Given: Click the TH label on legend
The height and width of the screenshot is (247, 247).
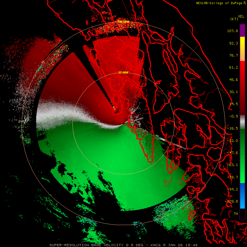Looking at the screenshot, I should click(236, 214).
